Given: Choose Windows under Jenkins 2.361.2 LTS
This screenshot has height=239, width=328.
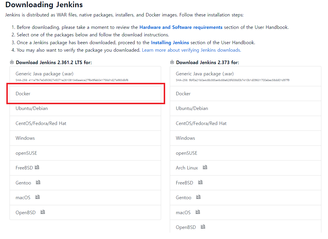Looking at the screenshot, I should [x=85, y=138].
